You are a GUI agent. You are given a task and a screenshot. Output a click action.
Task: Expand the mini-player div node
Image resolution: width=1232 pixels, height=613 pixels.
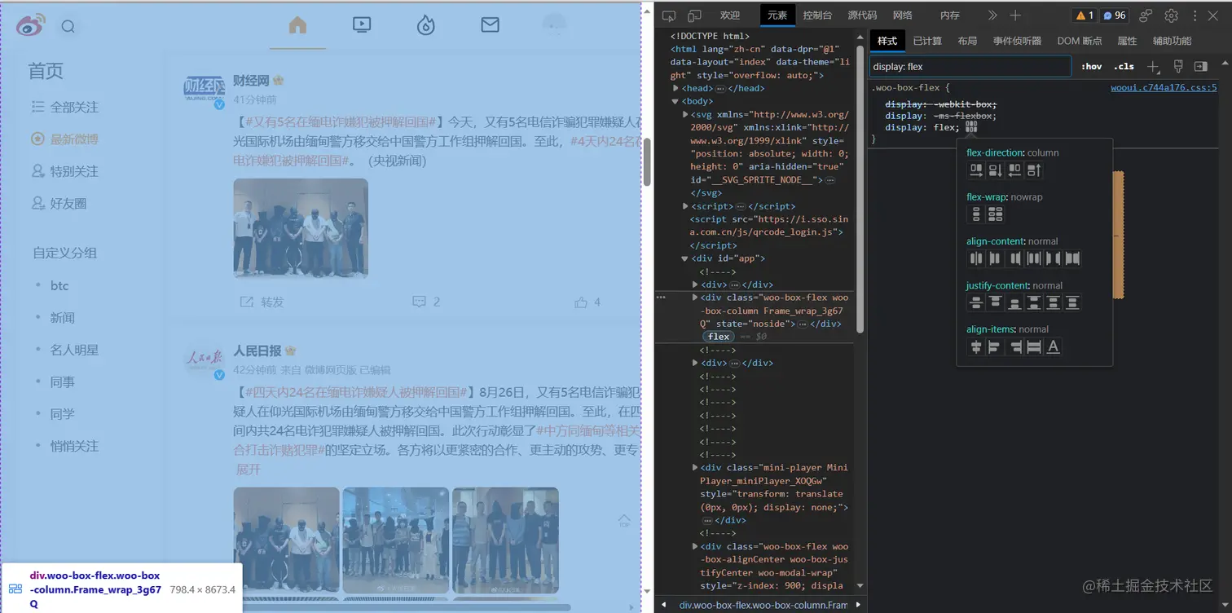pyautogui.click(x=695, y=467)
